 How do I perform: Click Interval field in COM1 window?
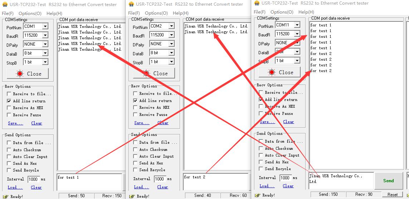pos(33,179)
